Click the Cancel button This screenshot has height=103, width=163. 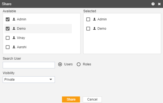point(92,99)
